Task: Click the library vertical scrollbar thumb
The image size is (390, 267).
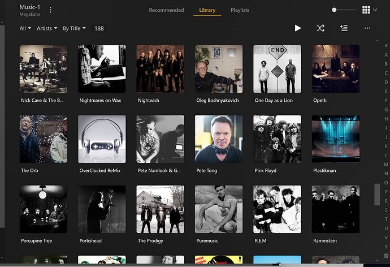Action: (x=377, y=195)
